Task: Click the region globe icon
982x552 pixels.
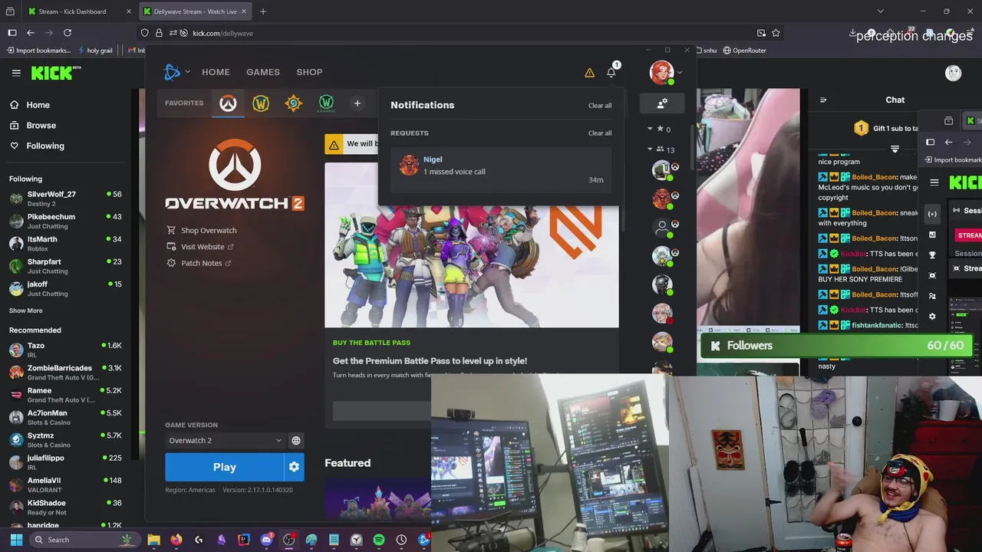Action: (296, 441)
